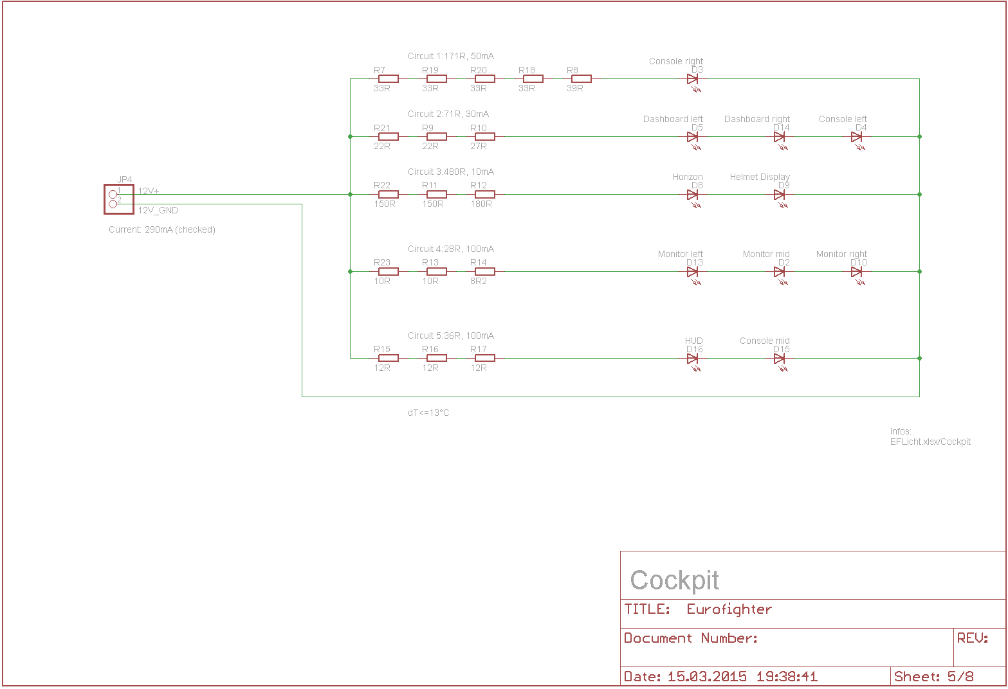Click the "Sheet: 5/8" field
The width and height of the screenshot is (1008, 689).
[933, 677]
